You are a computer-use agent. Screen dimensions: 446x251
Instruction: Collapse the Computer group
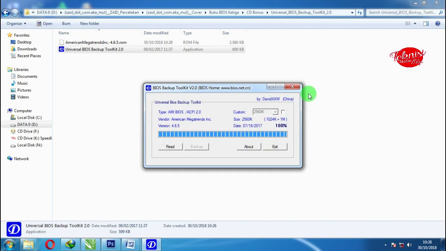tap(23, 111)
